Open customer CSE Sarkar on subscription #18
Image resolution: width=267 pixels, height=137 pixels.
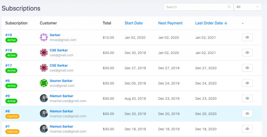(59, 50)
